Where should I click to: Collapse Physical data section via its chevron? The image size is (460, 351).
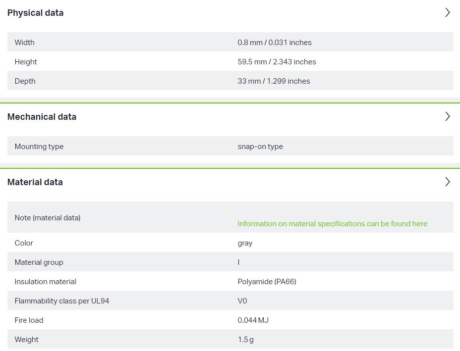pos(447,13)
